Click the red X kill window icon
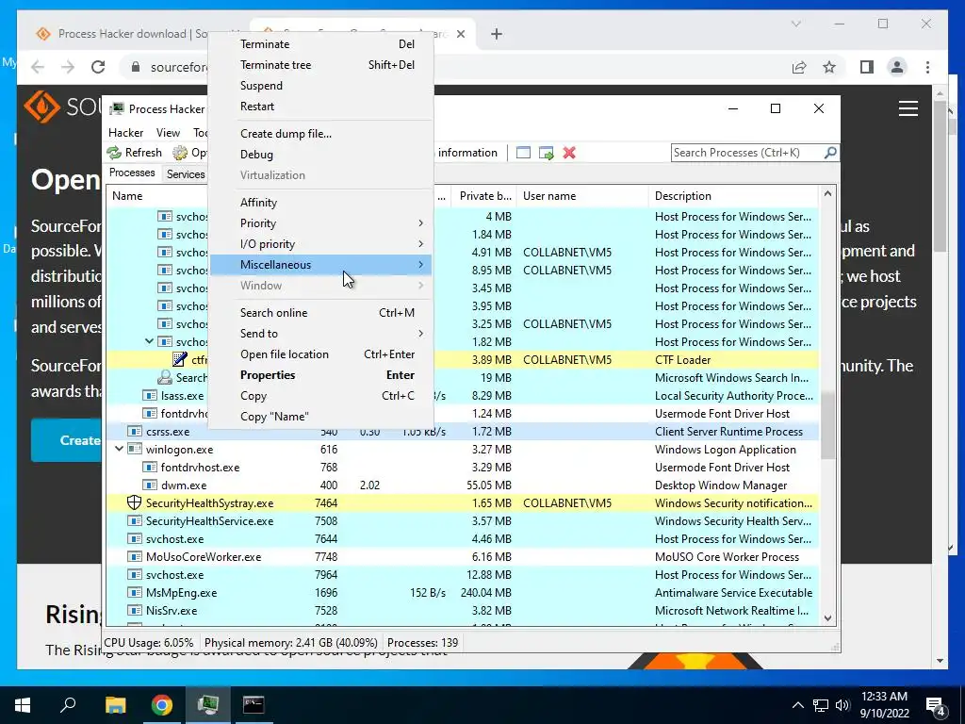The height and width of the screenshot is (724, 965). [569, 153]
